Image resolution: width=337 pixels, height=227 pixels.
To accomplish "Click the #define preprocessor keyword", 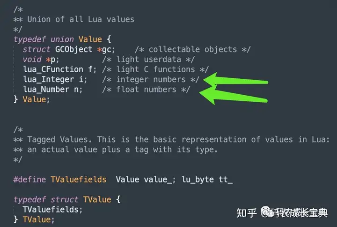I will tap(29, 180).
